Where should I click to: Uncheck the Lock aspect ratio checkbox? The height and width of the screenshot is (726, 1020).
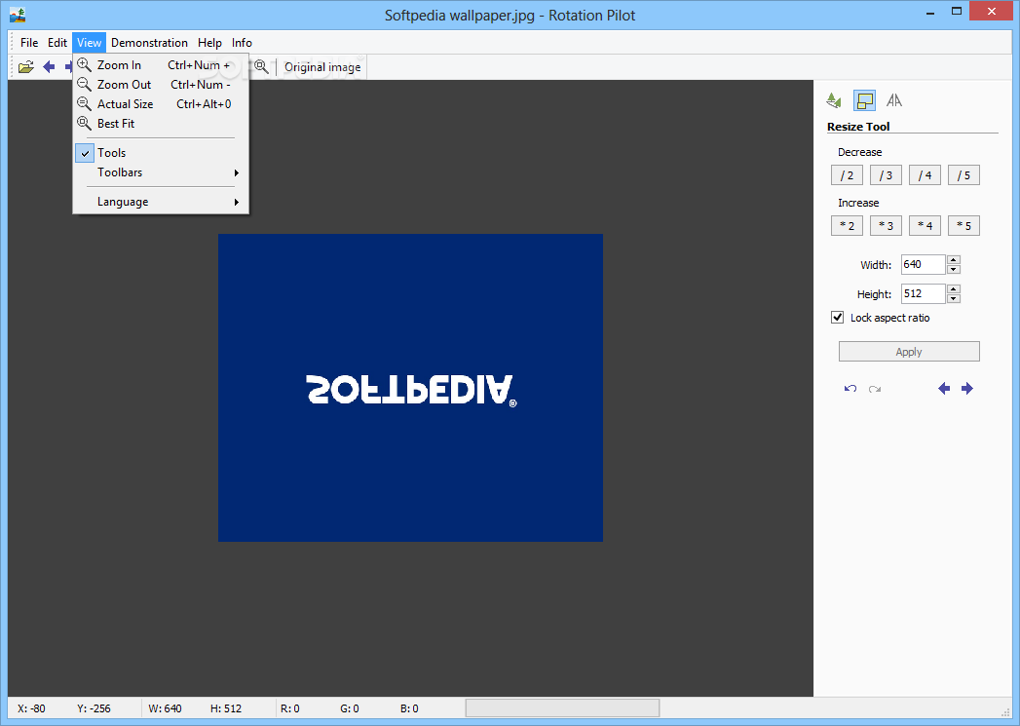coord(838,318)
